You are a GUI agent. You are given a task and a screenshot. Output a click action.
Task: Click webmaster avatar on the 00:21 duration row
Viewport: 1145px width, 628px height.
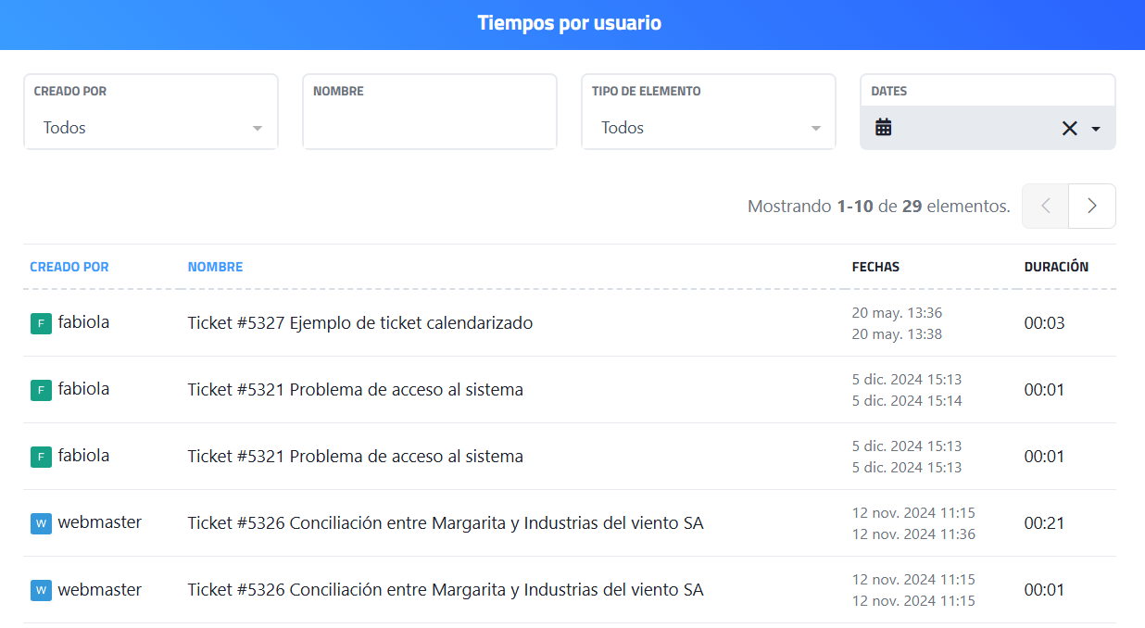(41, 523)
